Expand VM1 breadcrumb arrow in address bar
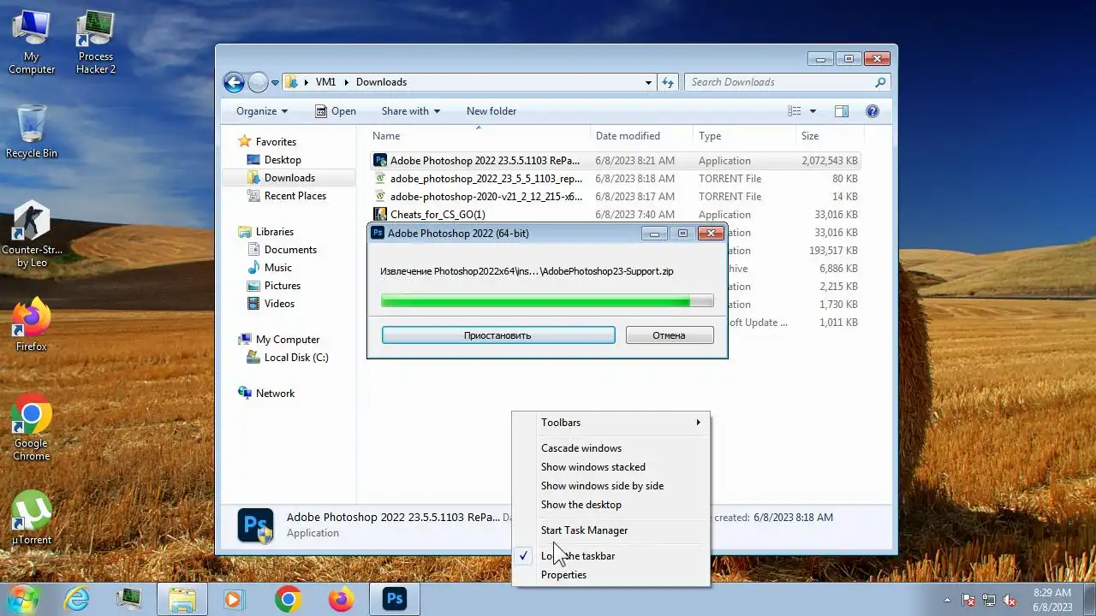 pyautogui.click(x=347, y=82)
